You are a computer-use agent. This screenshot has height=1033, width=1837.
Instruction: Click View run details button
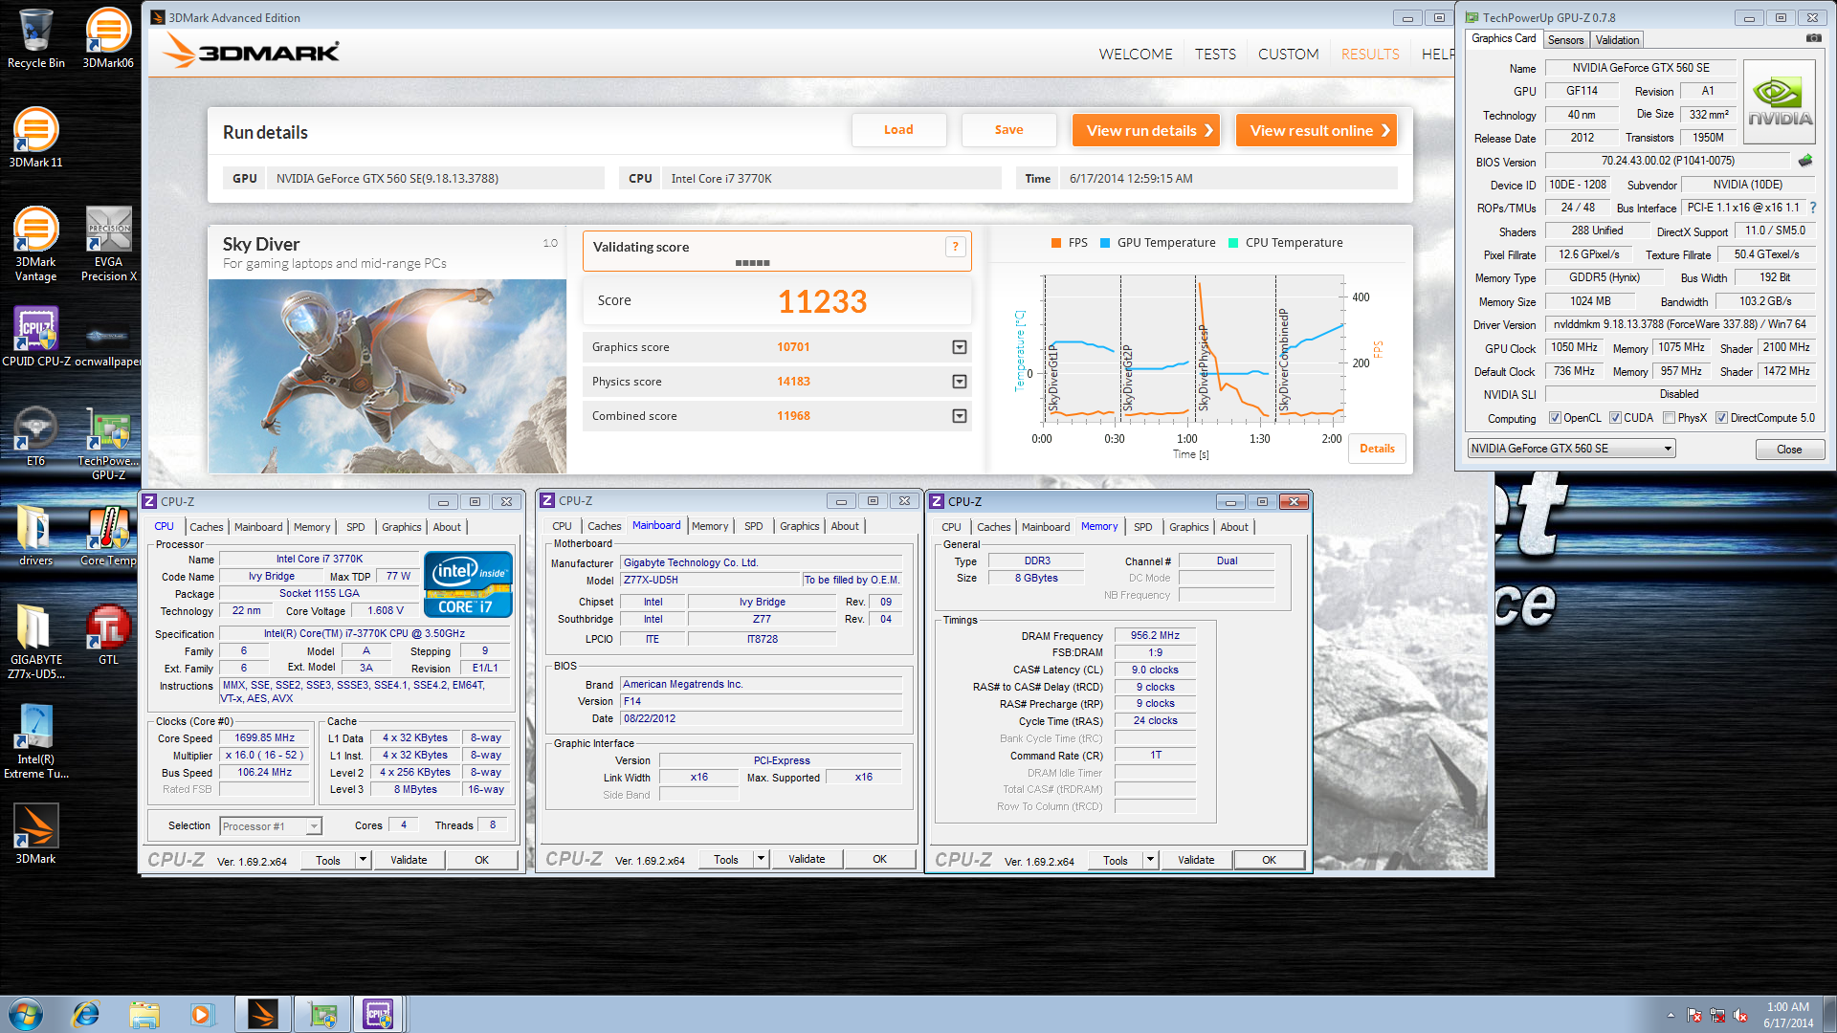[x=1146, y=131]
